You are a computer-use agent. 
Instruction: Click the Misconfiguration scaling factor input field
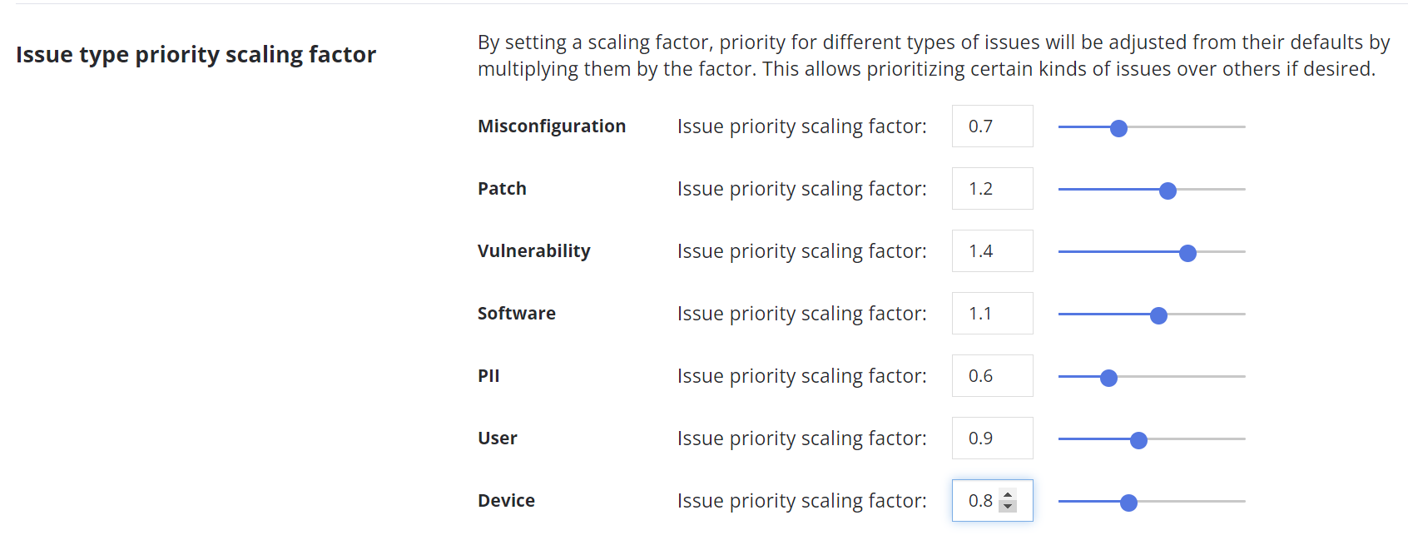992,126
